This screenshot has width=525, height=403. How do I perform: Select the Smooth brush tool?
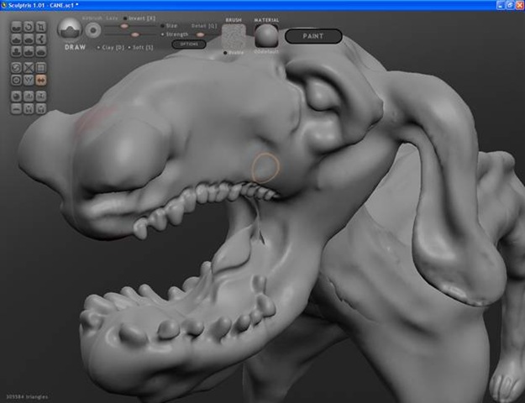[41, 51]
